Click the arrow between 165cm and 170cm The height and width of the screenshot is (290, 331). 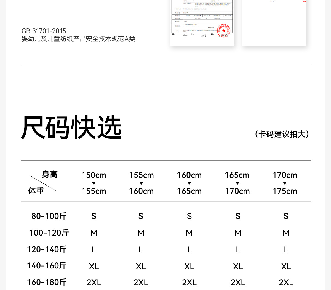point(237,183)
